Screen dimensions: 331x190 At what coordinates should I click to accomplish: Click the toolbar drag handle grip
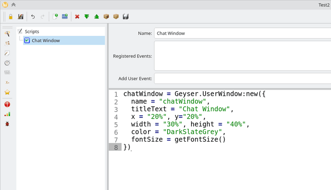click(4, 17)
